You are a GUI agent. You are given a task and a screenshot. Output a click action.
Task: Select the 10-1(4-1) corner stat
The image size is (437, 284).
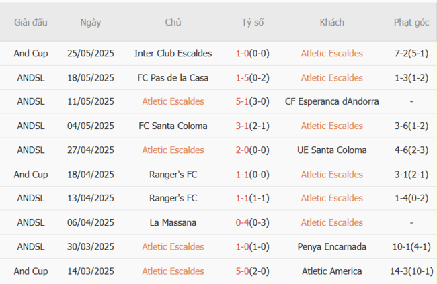pyautogui.click(x=411, y=246)
